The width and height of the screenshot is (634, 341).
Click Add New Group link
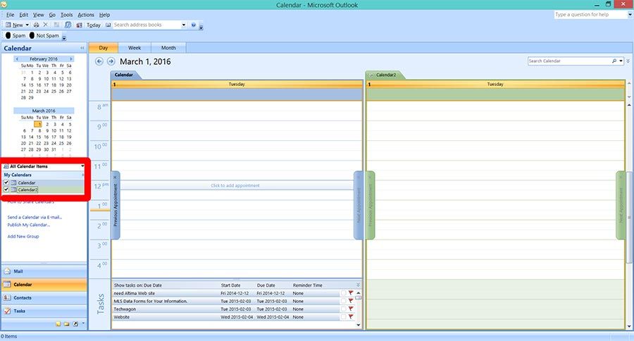click(23, 236)
